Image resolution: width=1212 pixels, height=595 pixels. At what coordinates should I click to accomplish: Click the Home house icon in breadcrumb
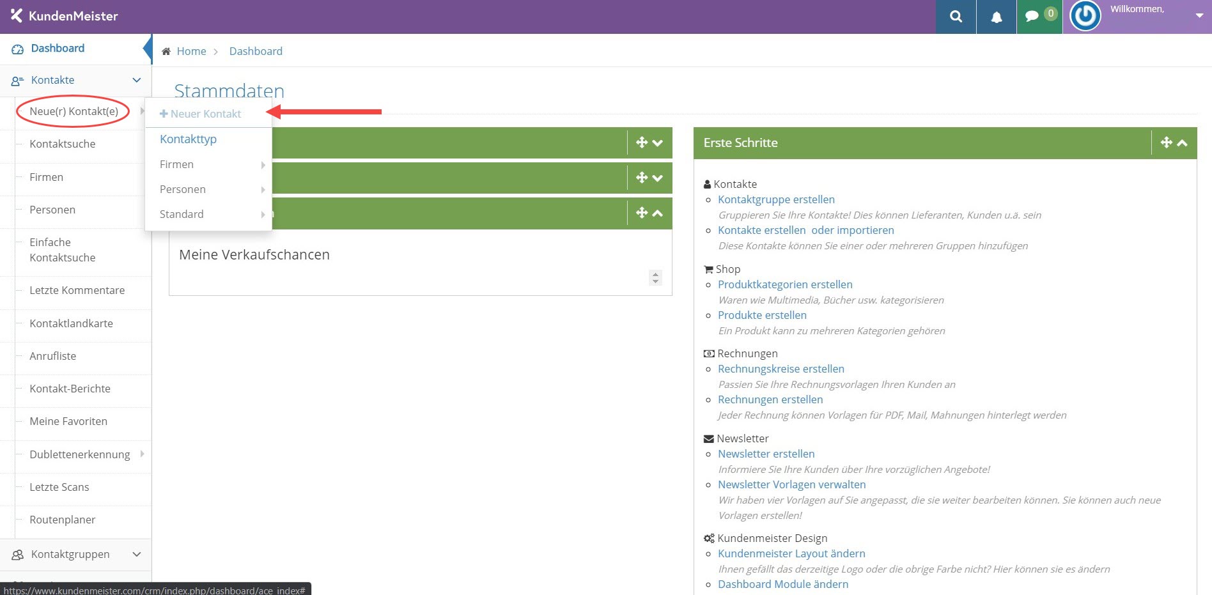click(x=166, y=51)
